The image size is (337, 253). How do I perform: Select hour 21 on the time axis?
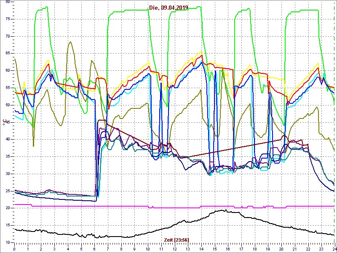[295, 249]
